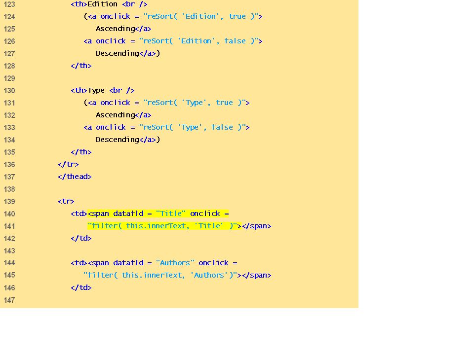Click 'Ascending</a>' on line 132
The height and width of the screenshot is (355, 474).
point(123,115)
